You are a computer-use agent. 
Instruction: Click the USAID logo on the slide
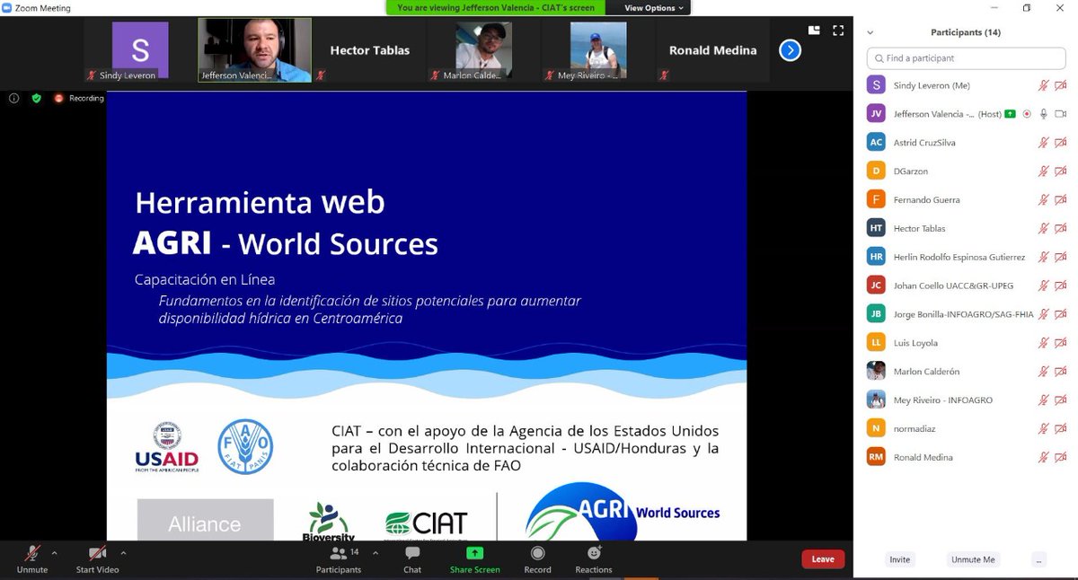[166, 447]
